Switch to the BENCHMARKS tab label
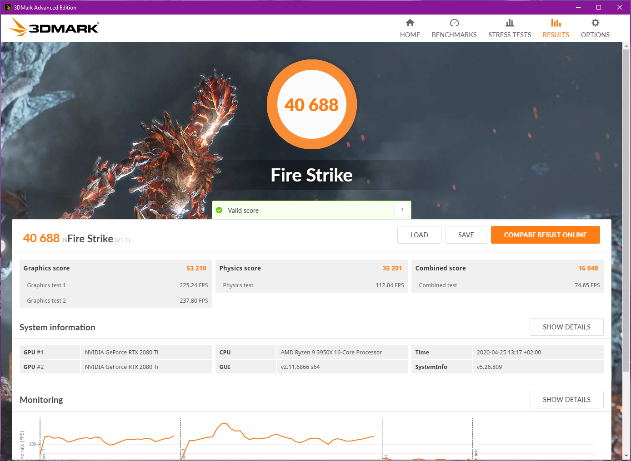This screenshot has height=461, width=631. [454, 35]
